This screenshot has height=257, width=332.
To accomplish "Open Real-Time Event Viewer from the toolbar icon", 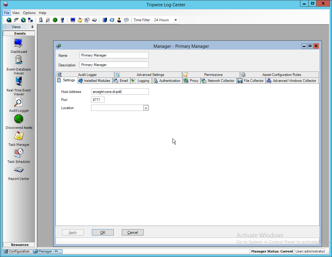I will [x=62, y=20].
